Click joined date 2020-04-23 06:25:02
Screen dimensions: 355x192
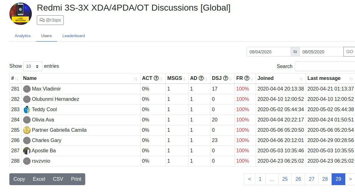280,161
